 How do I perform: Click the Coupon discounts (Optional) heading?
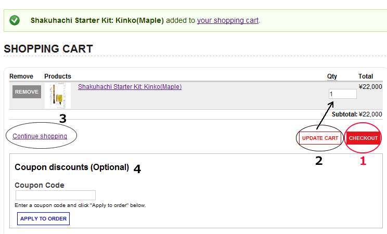tap(72, 167)
